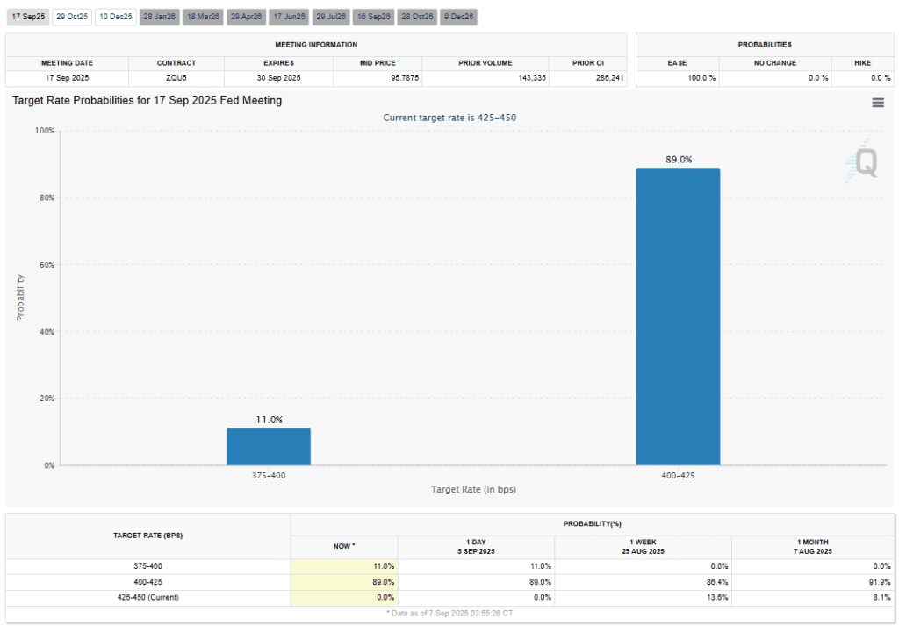This screenshot has width=899, height=626.
Task: Open the chart context menu hamburger icon
Action: point(877,103)
